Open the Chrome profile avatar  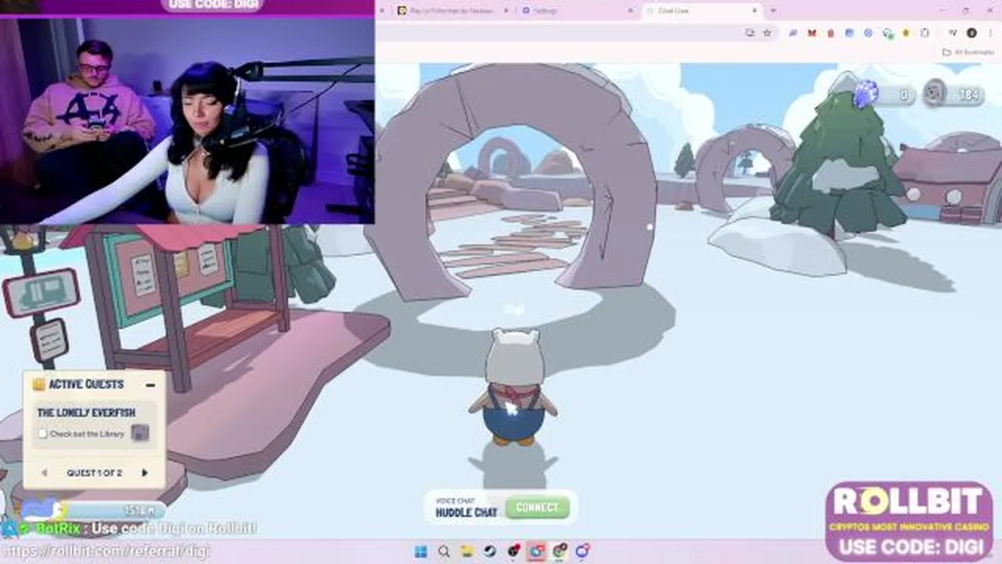pos(971,33)
